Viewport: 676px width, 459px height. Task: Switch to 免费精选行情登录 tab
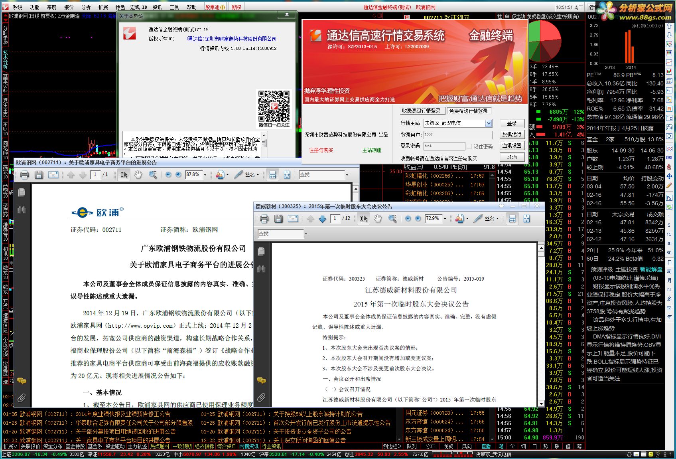(x=468, y=111)
